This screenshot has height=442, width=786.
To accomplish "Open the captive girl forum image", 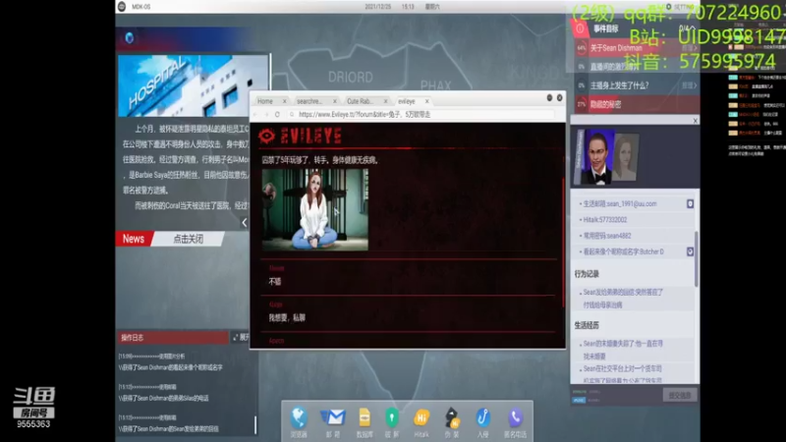I will [314, 209].
